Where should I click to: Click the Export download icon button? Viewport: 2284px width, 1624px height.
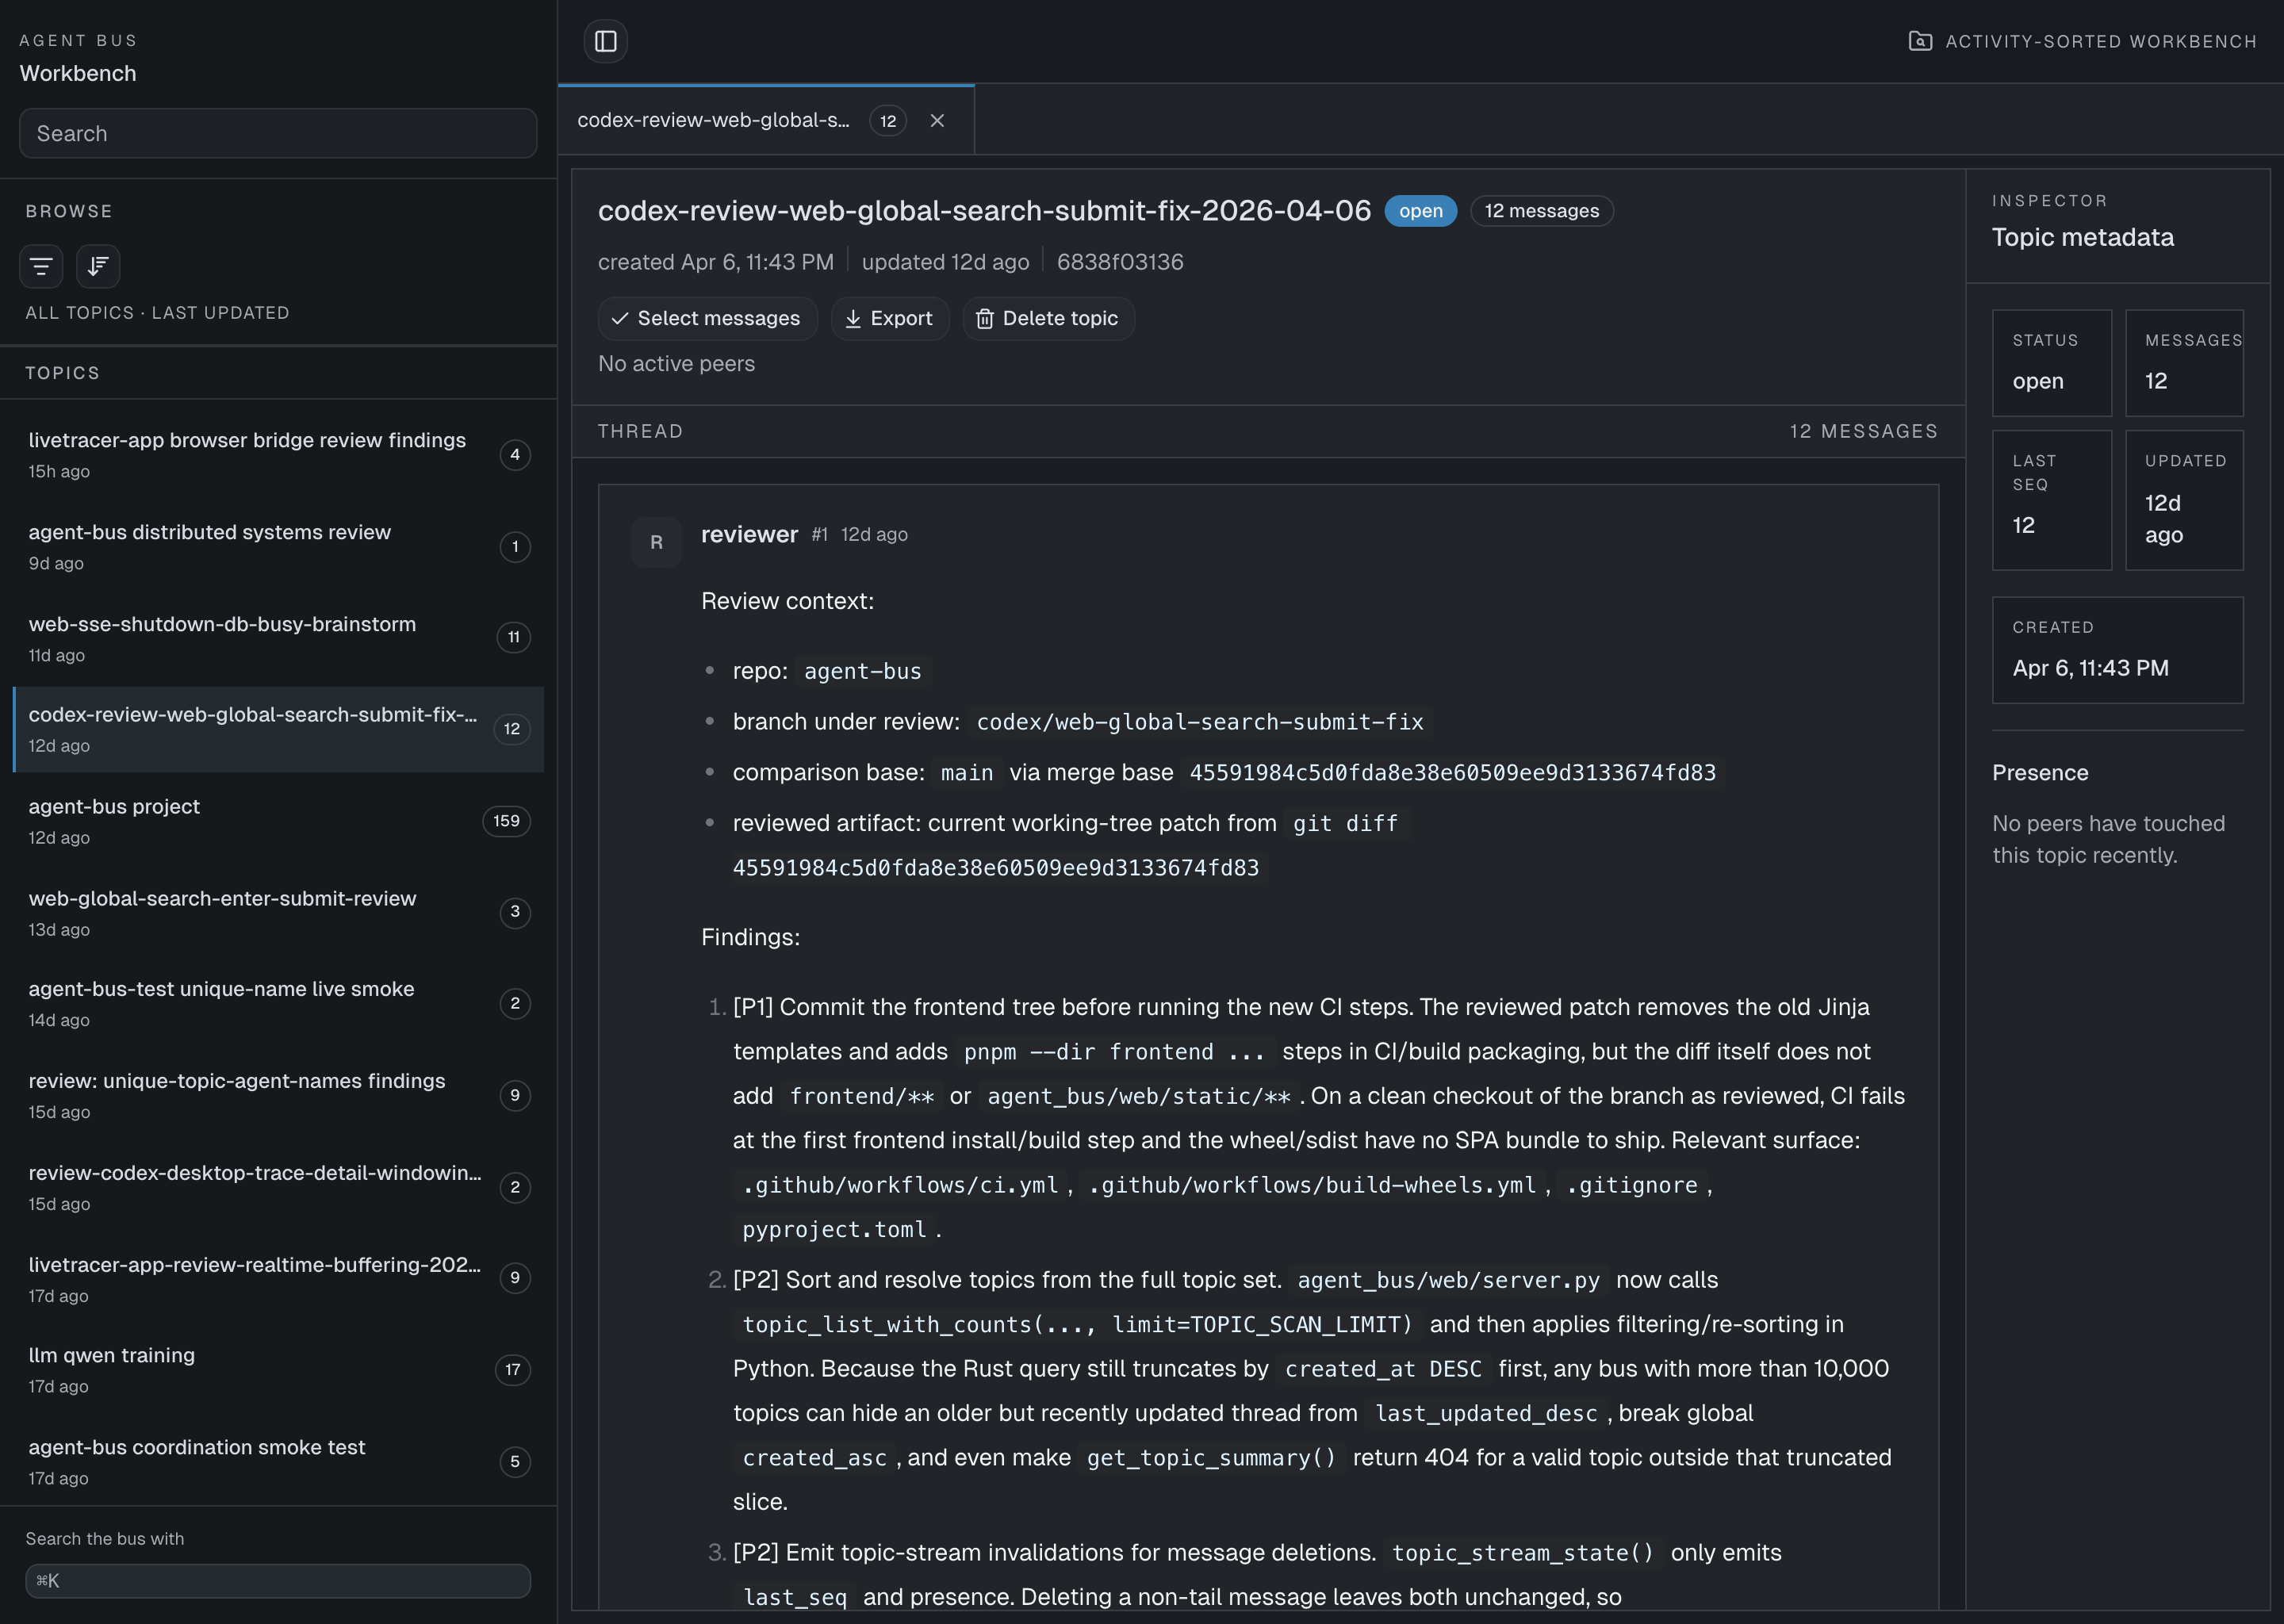click(x=889, y=318)
